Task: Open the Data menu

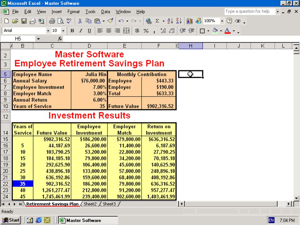Action: coord(106,12)
